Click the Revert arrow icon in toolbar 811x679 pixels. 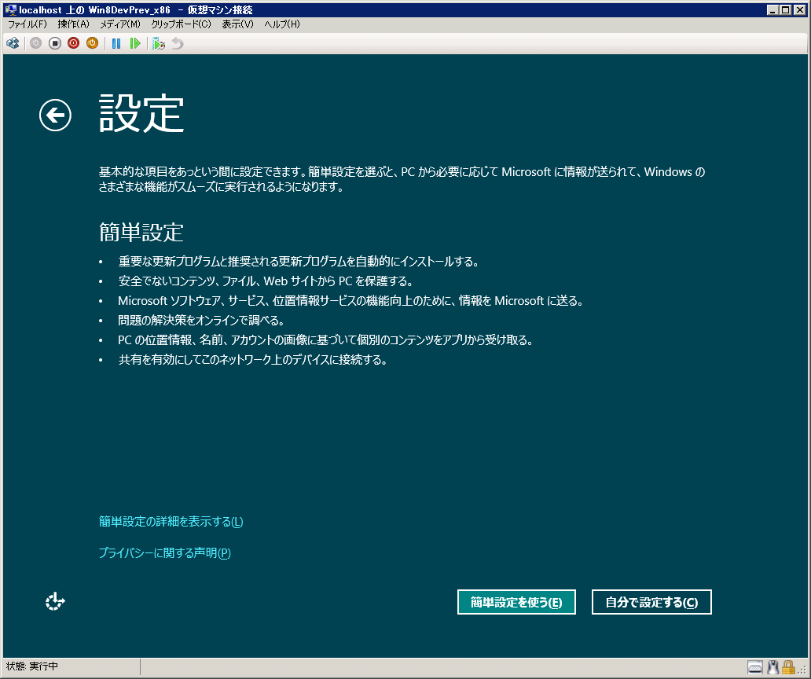(178, 43)
